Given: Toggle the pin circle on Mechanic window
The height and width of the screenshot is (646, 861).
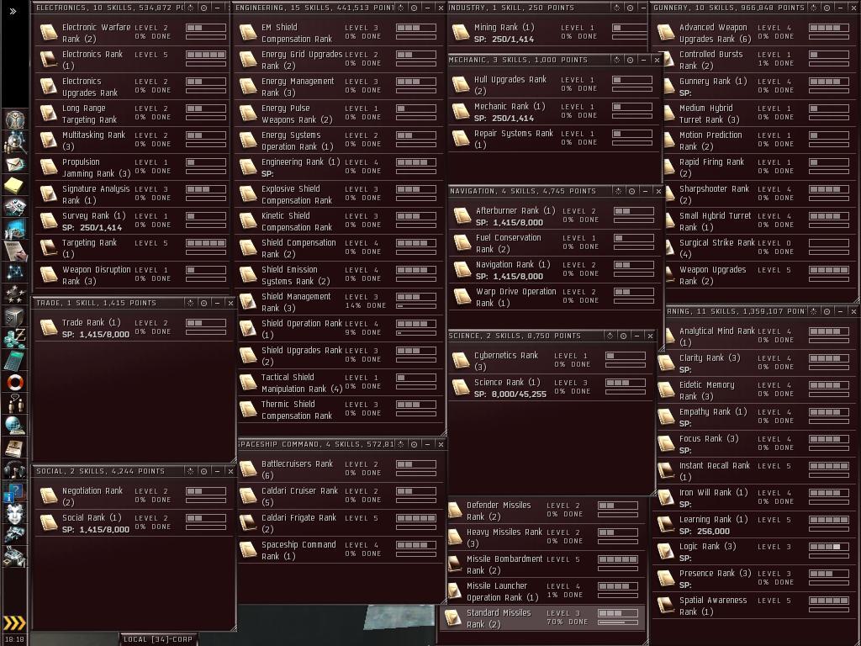Looking at the screenshot, I should coord(630,60).
